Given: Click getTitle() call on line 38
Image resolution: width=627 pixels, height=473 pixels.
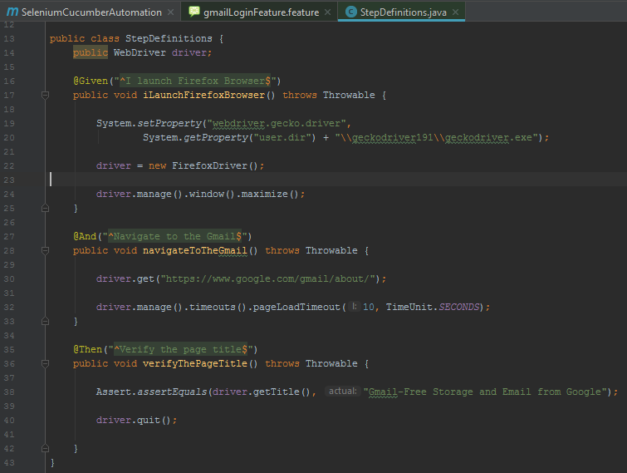Looking at the screenshot, I should point(282,392).
